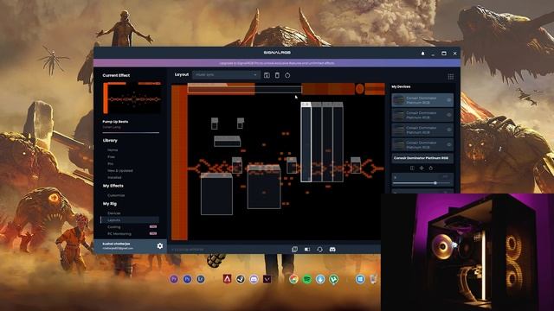Open Home in the Library section
The image size is (554, 311).
(113, 149)
